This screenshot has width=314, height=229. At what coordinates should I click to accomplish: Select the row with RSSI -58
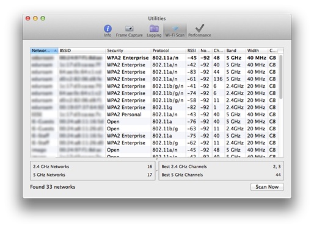(154, 100)
